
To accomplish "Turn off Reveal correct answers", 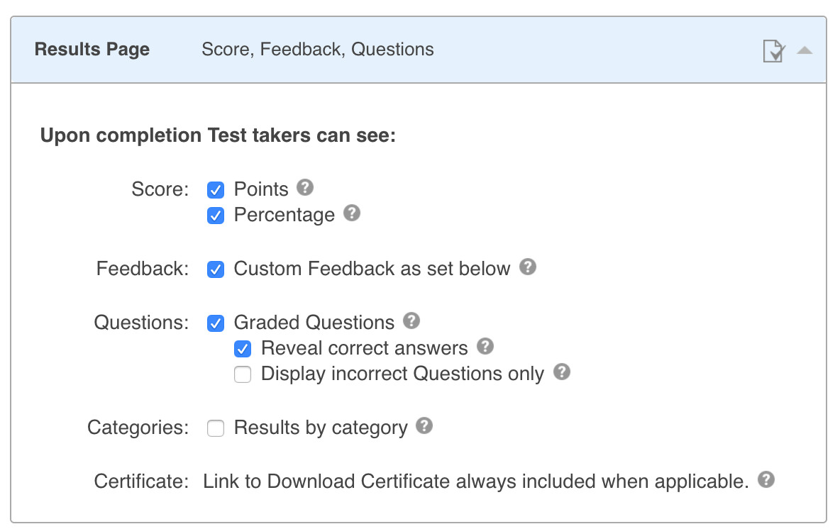I will coord(243,349).
